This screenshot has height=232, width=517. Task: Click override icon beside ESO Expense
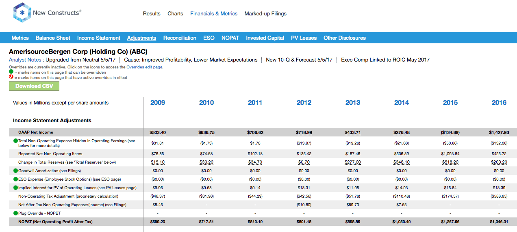(15, 179)
